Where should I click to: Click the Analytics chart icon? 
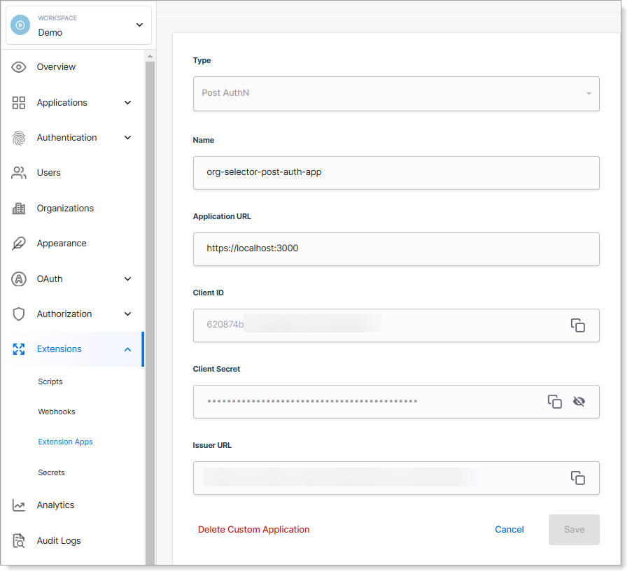coord(19,505)
